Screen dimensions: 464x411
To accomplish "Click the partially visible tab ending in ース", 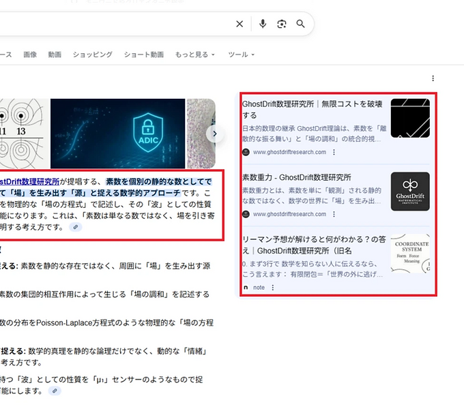I will pyautogui.click(x=6, y=55).
